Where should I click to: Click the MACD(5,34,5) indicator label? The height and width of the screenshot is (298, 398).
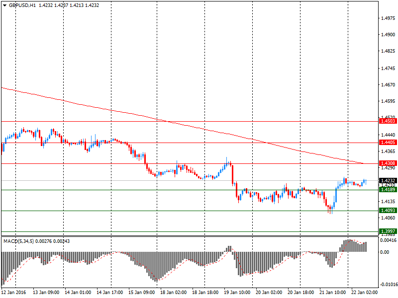coord(18,241)
